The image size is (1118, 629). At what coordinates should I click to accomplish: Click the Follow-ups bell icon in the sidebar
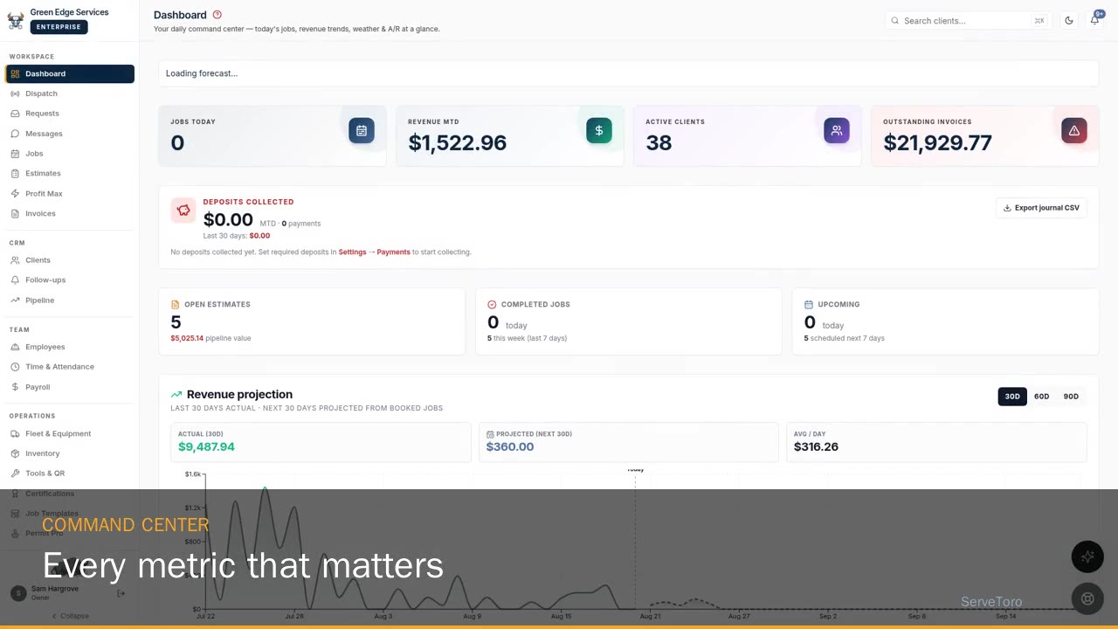(16, 280)
